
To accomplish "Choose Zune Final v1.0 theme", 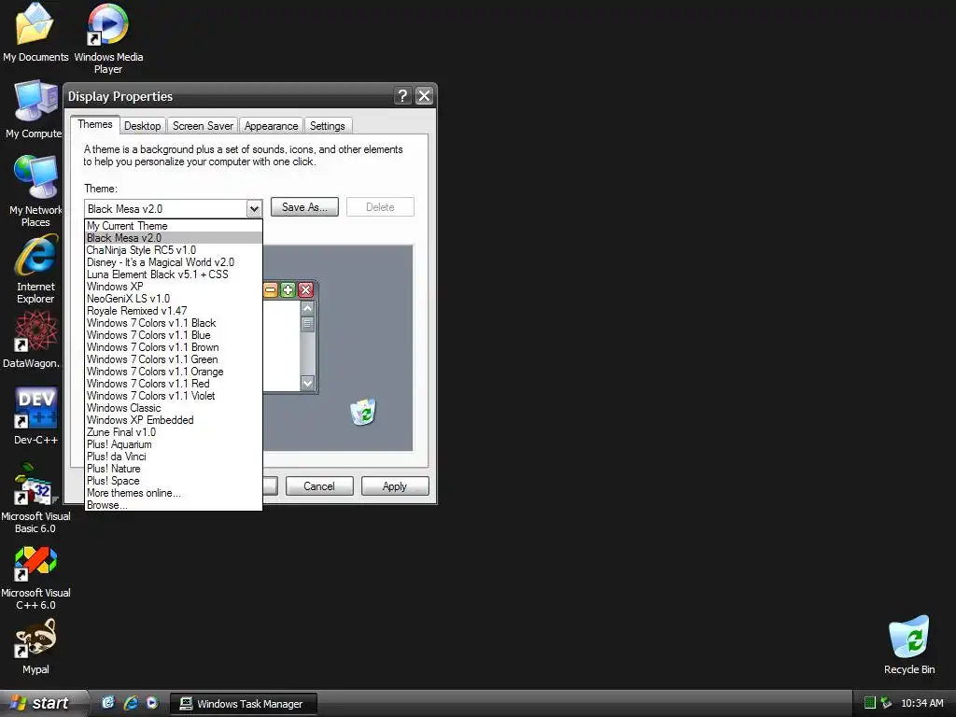I will (173, 432).
